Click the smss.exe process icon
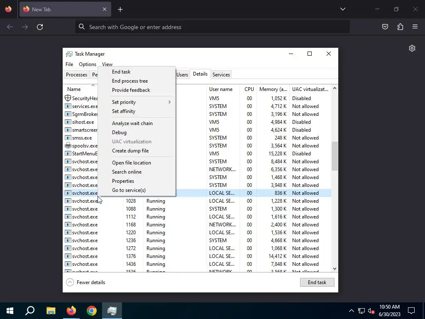This screenshot has width=425, height=319. [x=68, y=138]
